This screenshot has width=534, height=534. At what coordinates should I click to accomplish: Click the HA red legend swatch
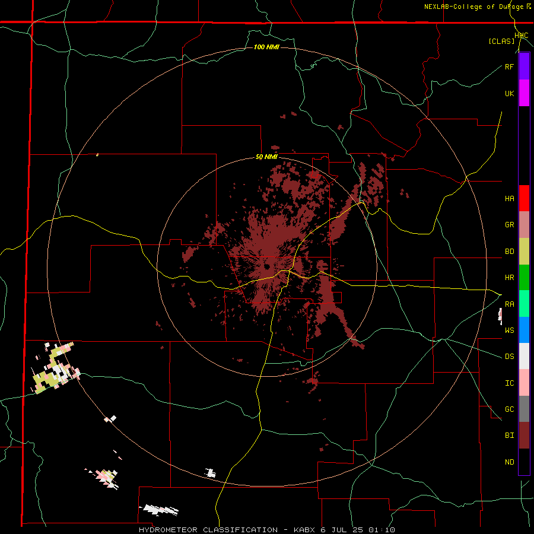pyautogui.click(x=524, y=198)
